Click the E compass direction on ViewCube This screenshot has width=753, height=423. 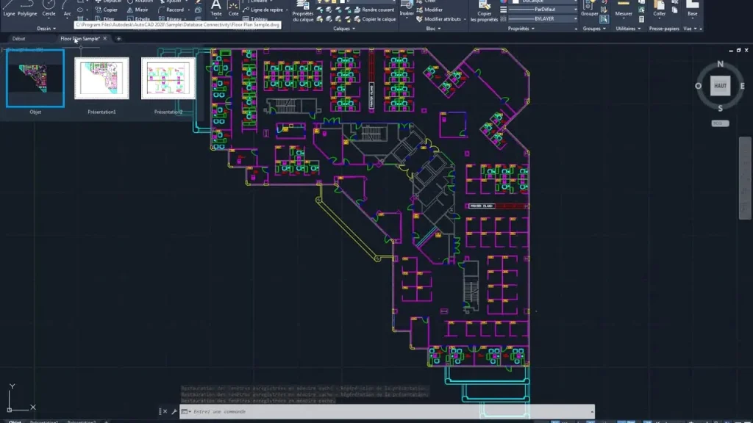(742, 86)
